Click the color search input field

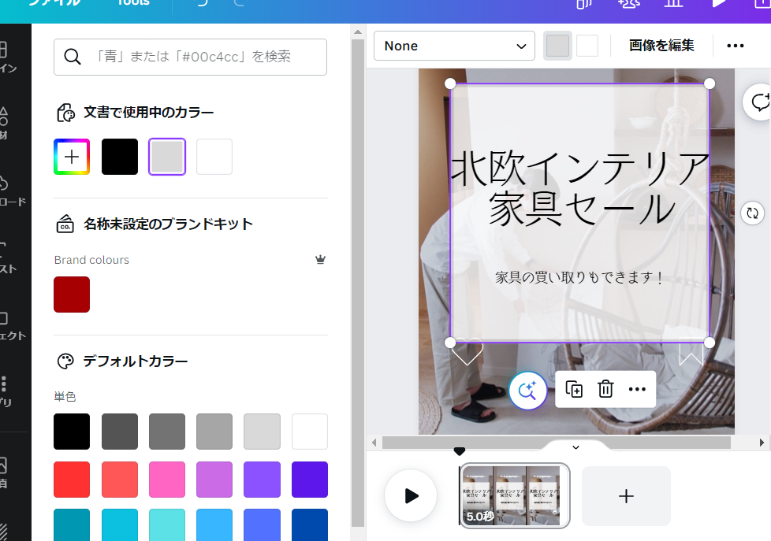pos(190,57)
